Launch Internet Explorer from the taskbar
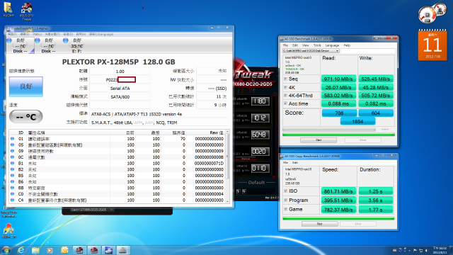Image resolution: width=453 pixels, height=255 pixels. click(x=21, y=250)
